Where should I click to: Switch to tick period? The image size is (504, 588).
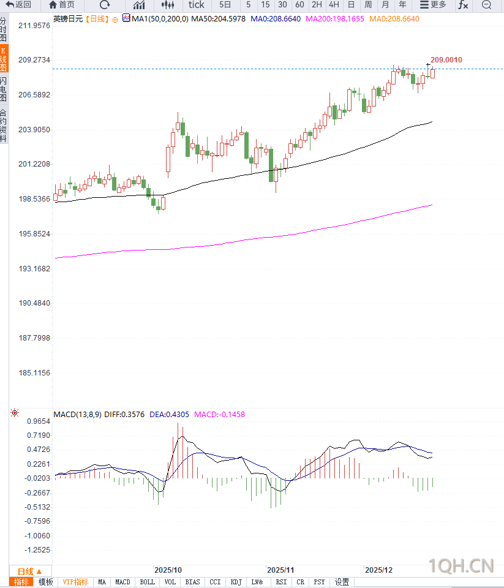(196, 5)
